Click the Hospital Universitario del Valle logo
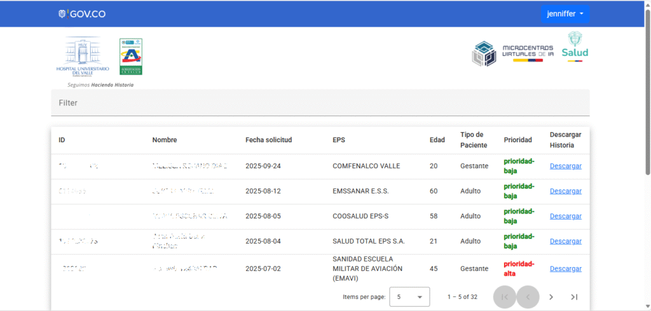This screenshot has height=311, width=651. click(x=83, y=58)
